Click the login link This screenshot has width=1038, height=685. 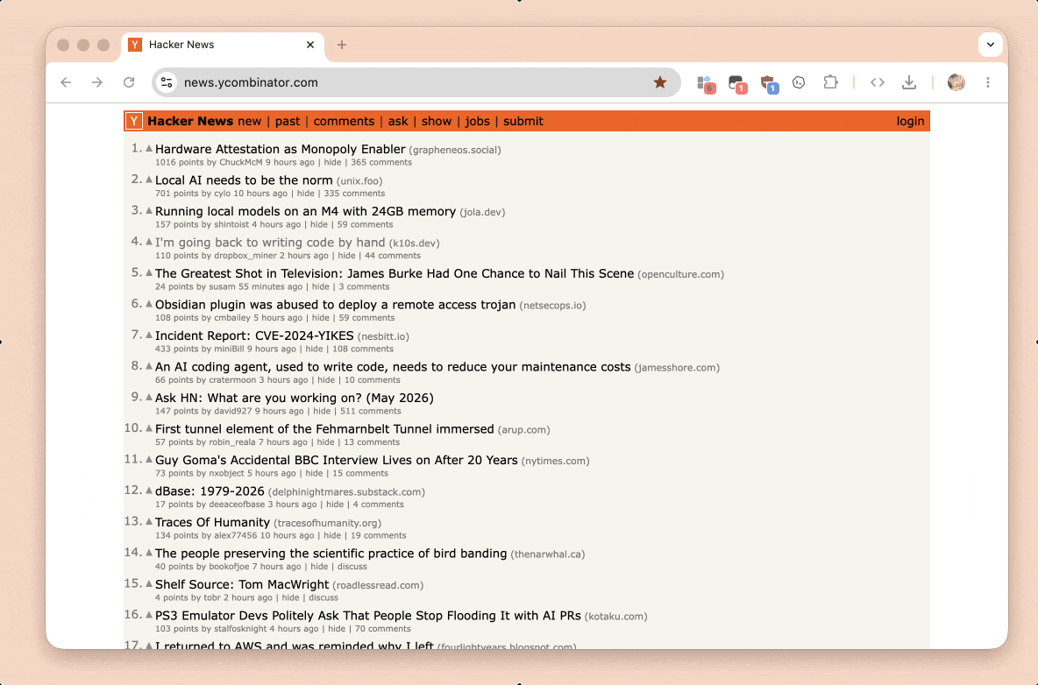910,121
